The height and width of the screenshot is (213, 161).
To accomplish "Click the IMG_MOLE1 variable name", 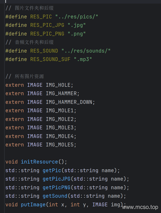I will coord(60,111).
